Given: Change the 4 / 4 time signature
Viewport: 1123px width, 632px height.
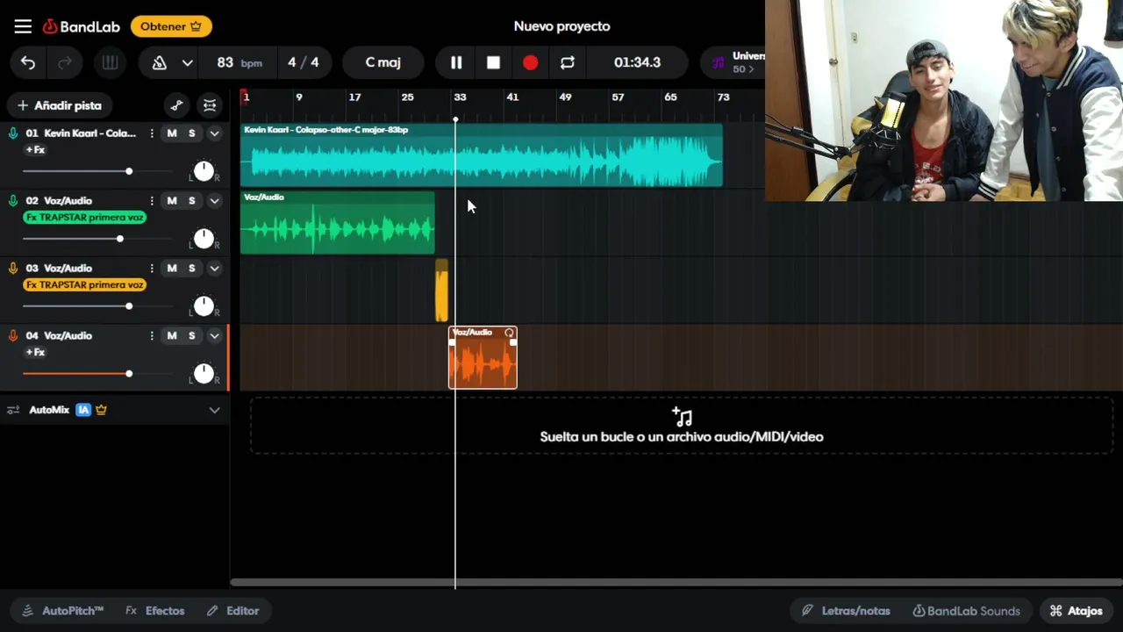Looking at the screenshot, I should pyautogui.click(x=304, y=62).
